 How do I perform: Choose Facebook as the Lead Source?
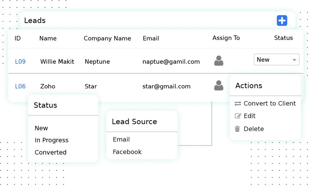[127, 152]
